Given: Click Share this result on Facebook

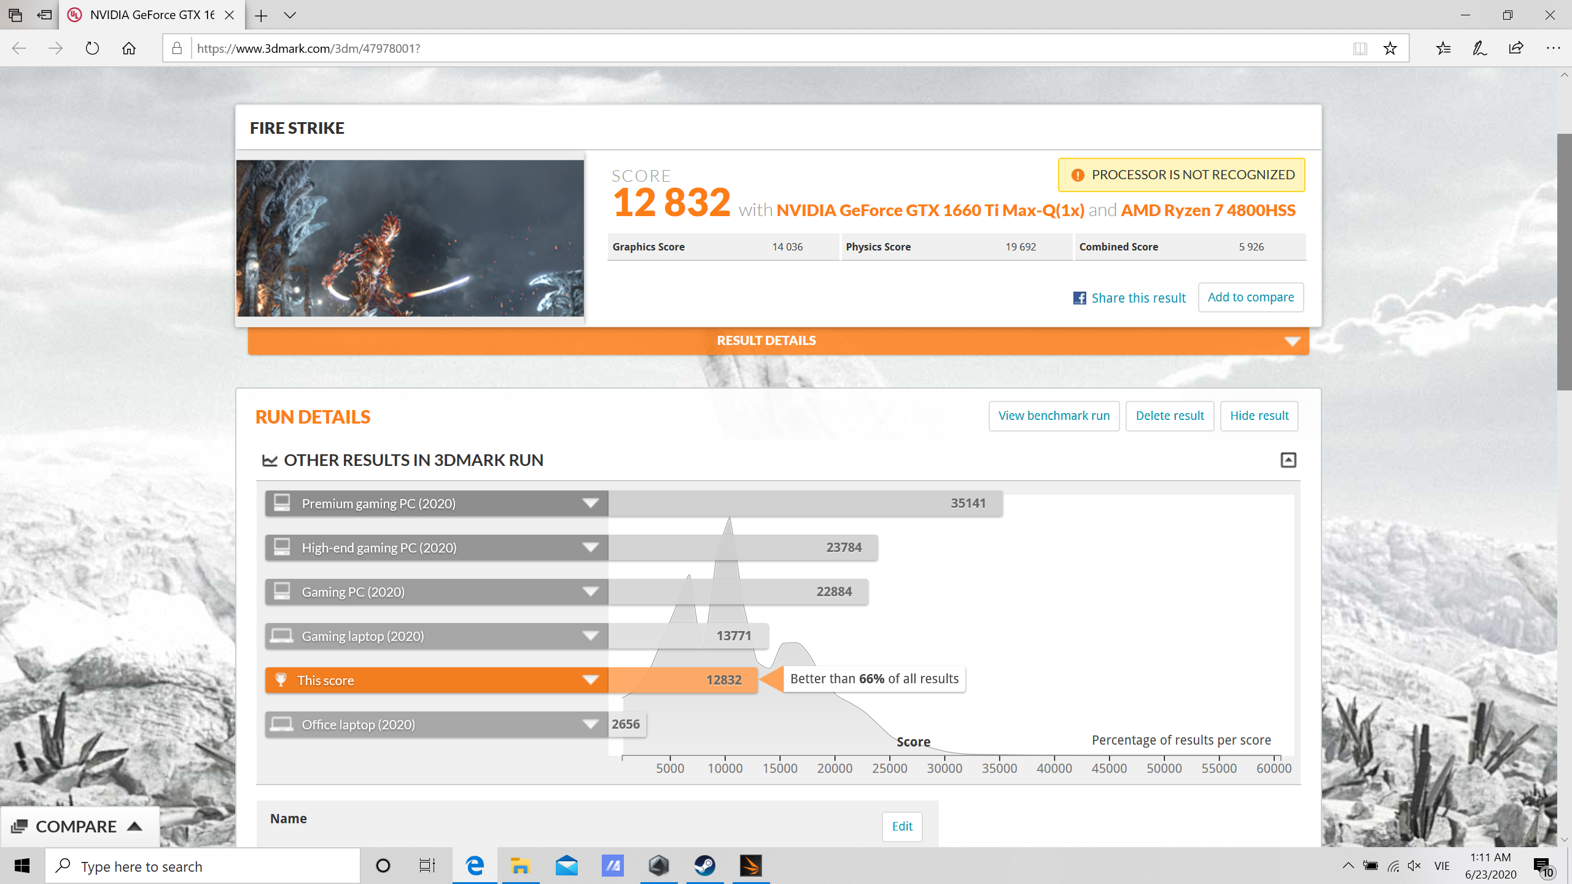Looking at the screenshot, I should [1129, 298].
